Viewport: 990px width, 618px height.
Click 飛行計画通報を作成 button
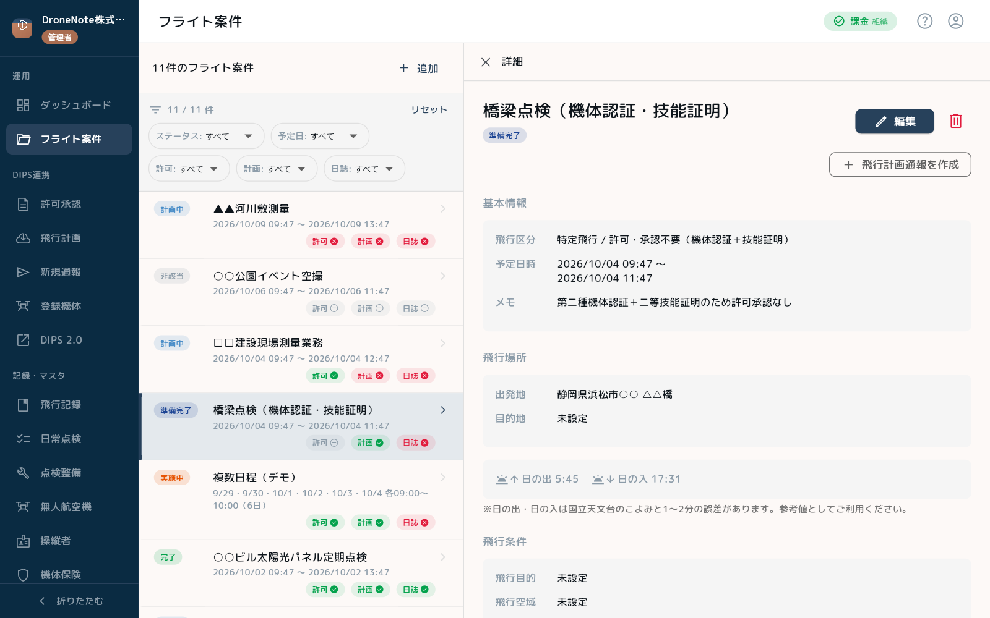[900, 164]
